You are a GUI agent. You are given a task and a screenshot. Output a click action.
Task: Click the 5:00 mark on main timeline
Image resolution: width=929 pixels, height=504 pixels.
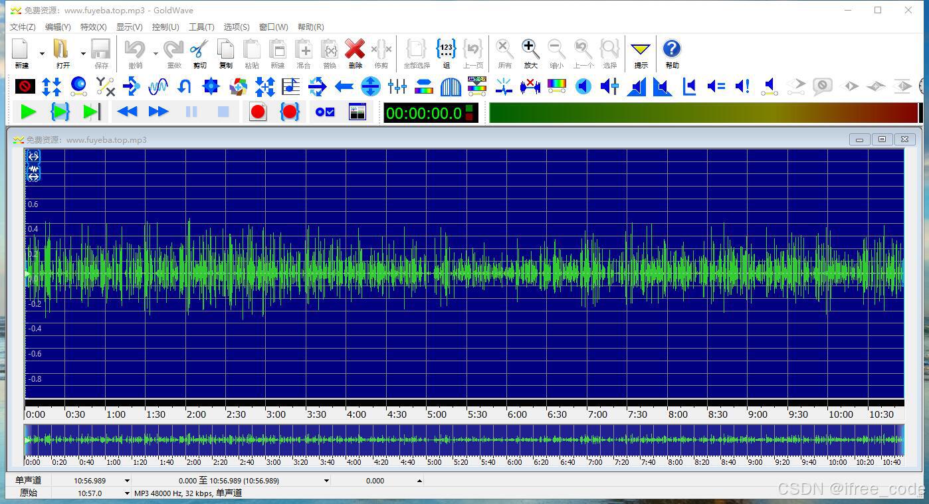(x=437, y=414)
